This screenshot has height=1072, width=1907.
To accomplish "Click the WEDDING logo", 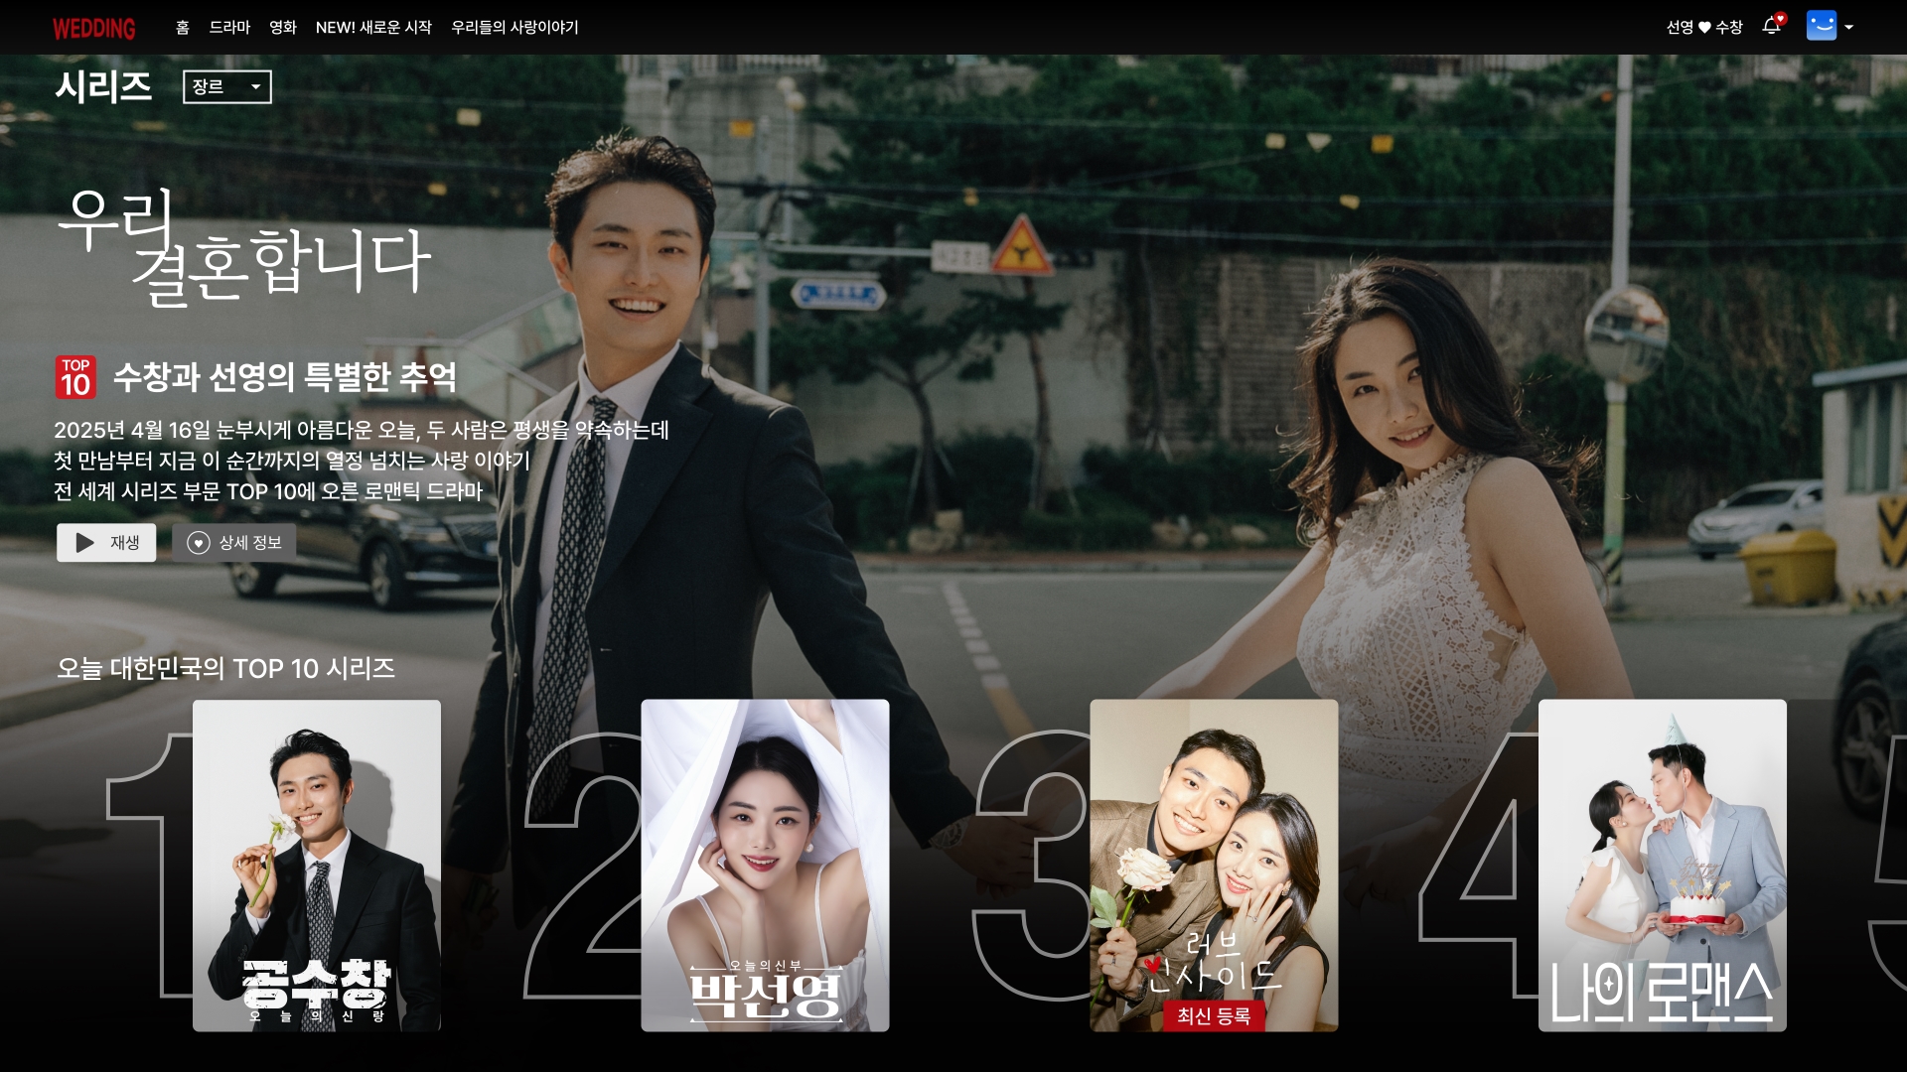I will pos(94,28).
